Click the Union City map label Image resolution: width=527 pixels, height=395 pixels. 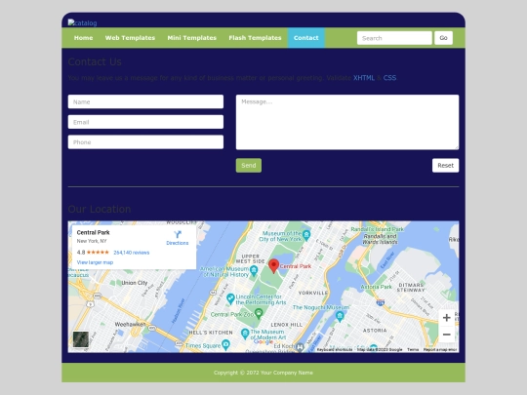coord(135,283)
